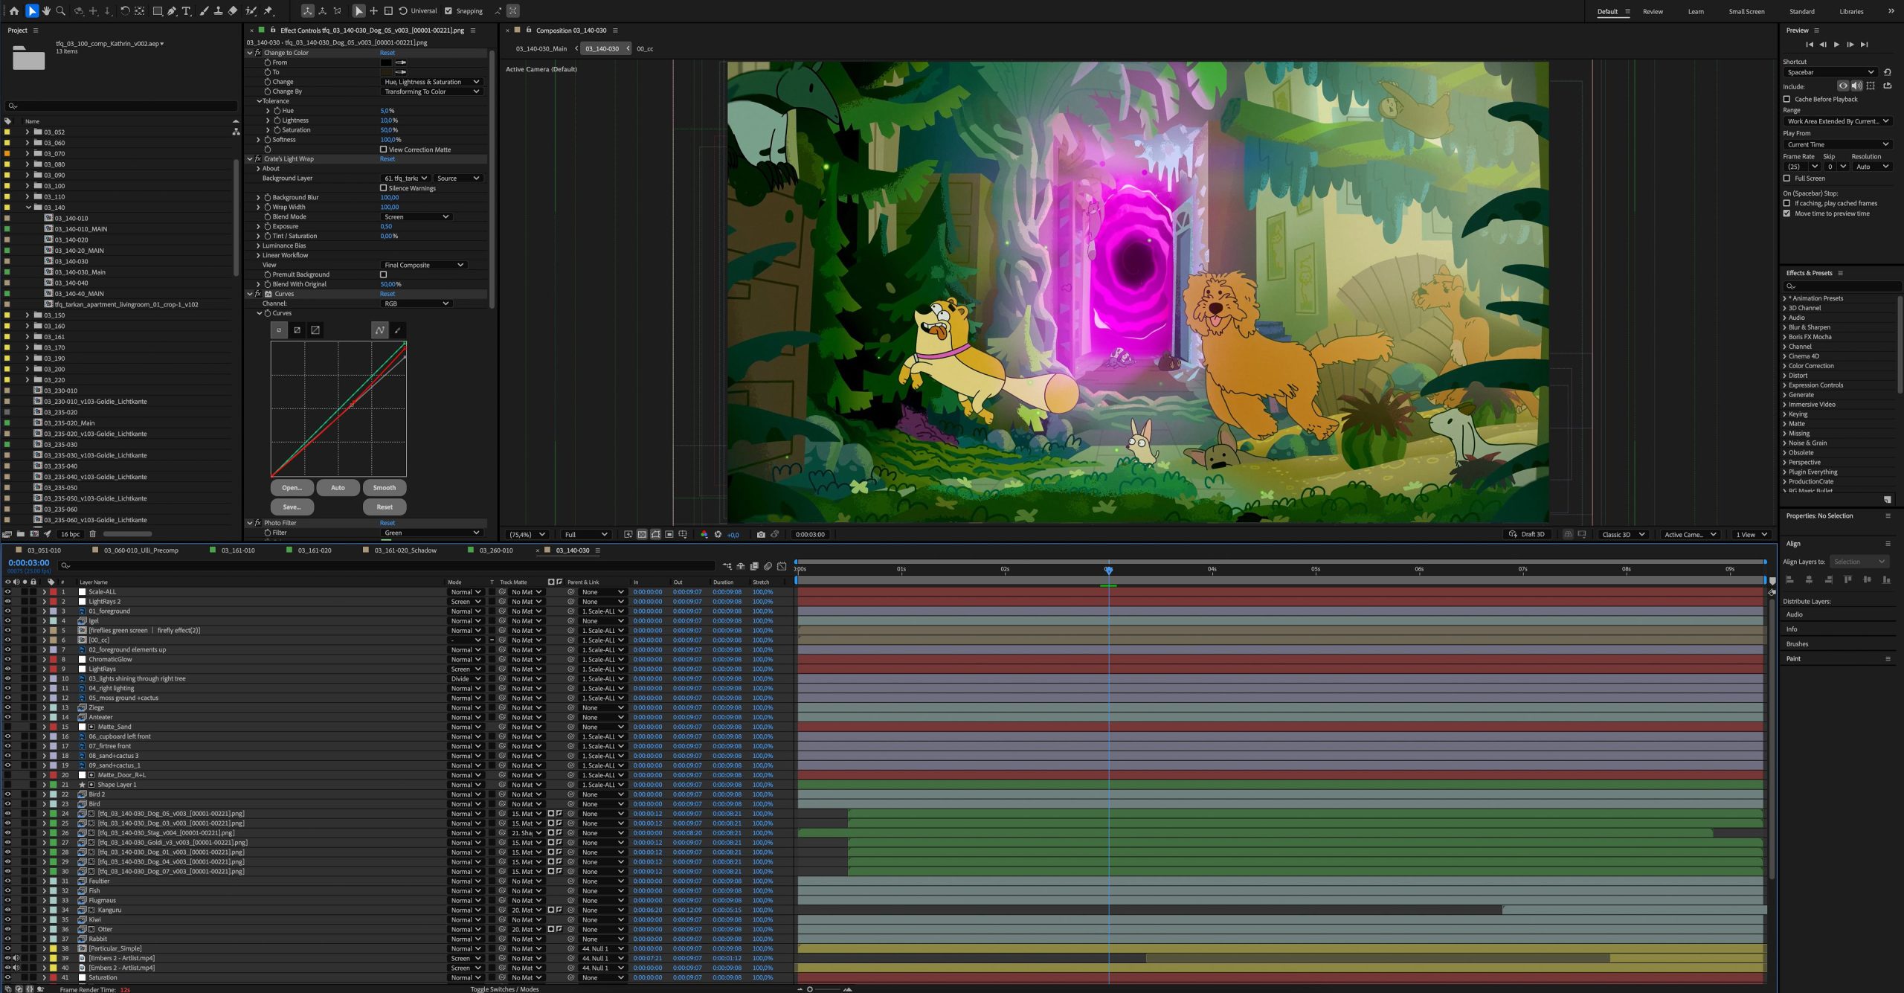1904x993 pixels.
Task: Select the Type tool
Action: 186,11
